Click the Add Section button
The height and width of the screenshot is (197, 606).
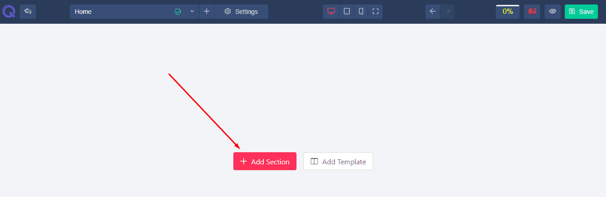(265, 161)
